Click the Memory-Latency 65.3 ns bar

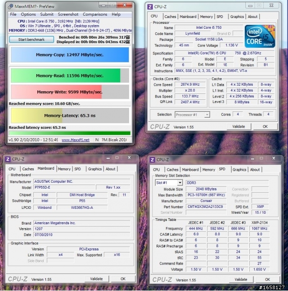70,115
